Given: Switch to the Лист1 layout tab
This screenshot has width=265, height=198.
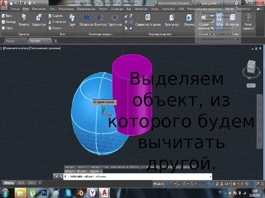Looking at the screenshot, I should [21, 183].
